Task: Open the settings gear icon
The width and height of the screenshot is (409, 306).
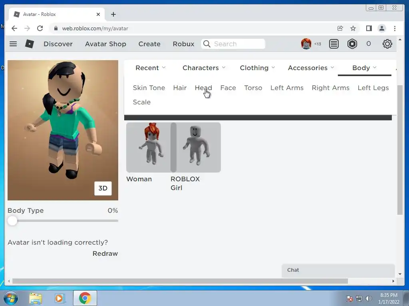Action: point(387,44)
